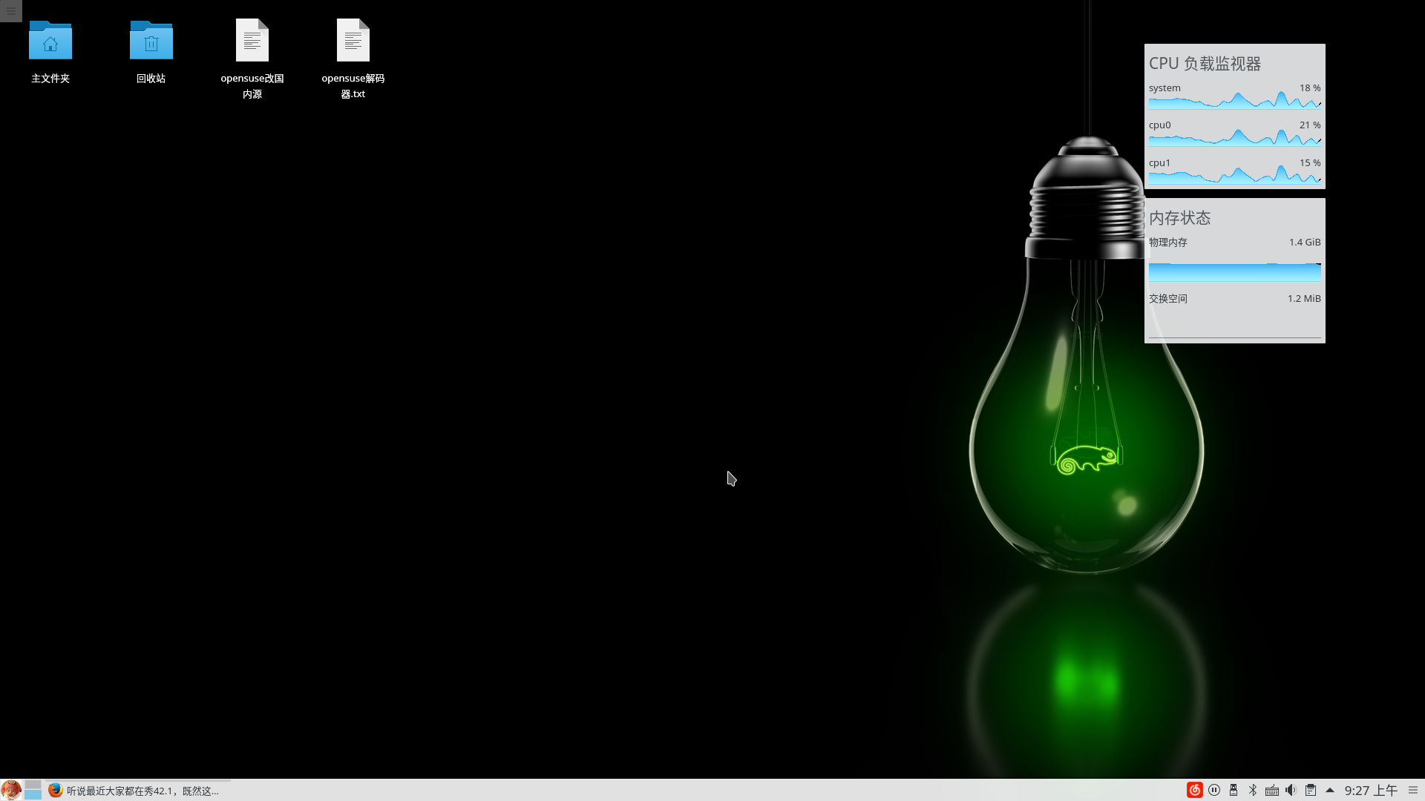Viewport: 1425px width, 801px height.
Task: Switch to the lower virtual desktop in pager
Action: pyautogui.click(x=33, y=795)
